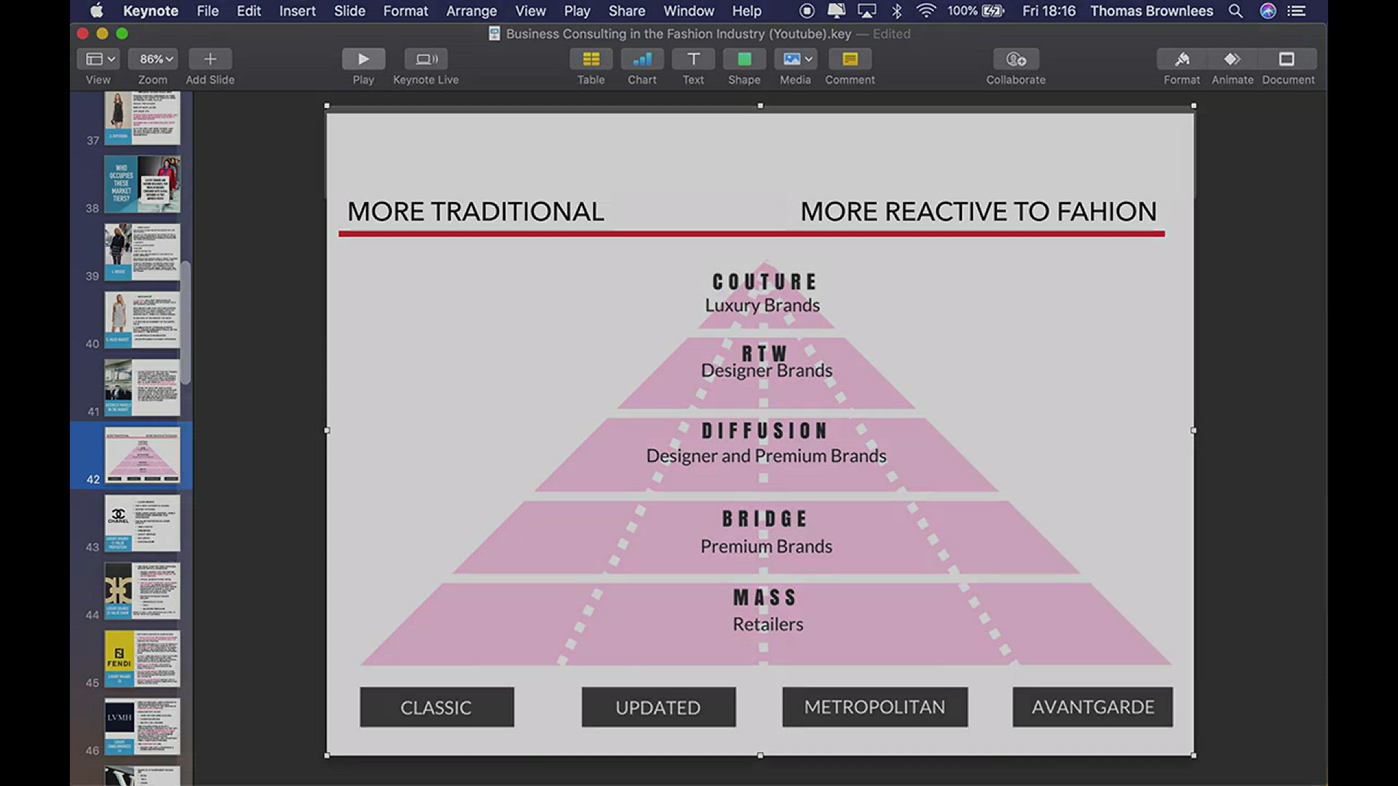Open Siri from the menu bar

tap(1268, 11)
